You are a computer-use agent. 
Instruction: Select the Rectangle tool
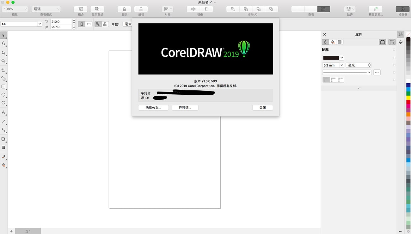(x=3, y=86)
